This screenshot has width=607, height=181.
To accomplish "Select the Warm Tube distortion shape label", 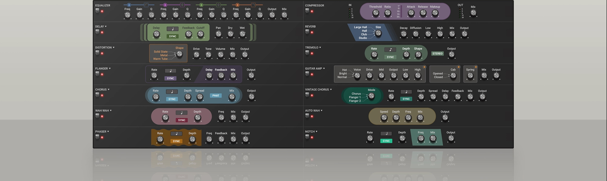I will (x=160, y=59).
